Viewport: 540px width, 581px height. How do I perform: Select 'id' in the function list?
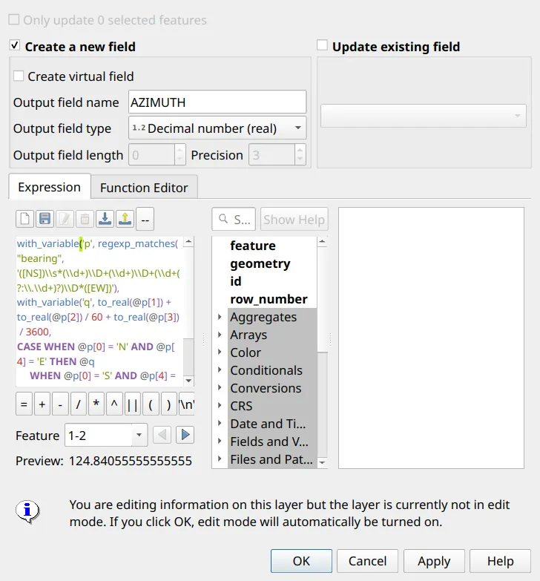click(236, 281)
